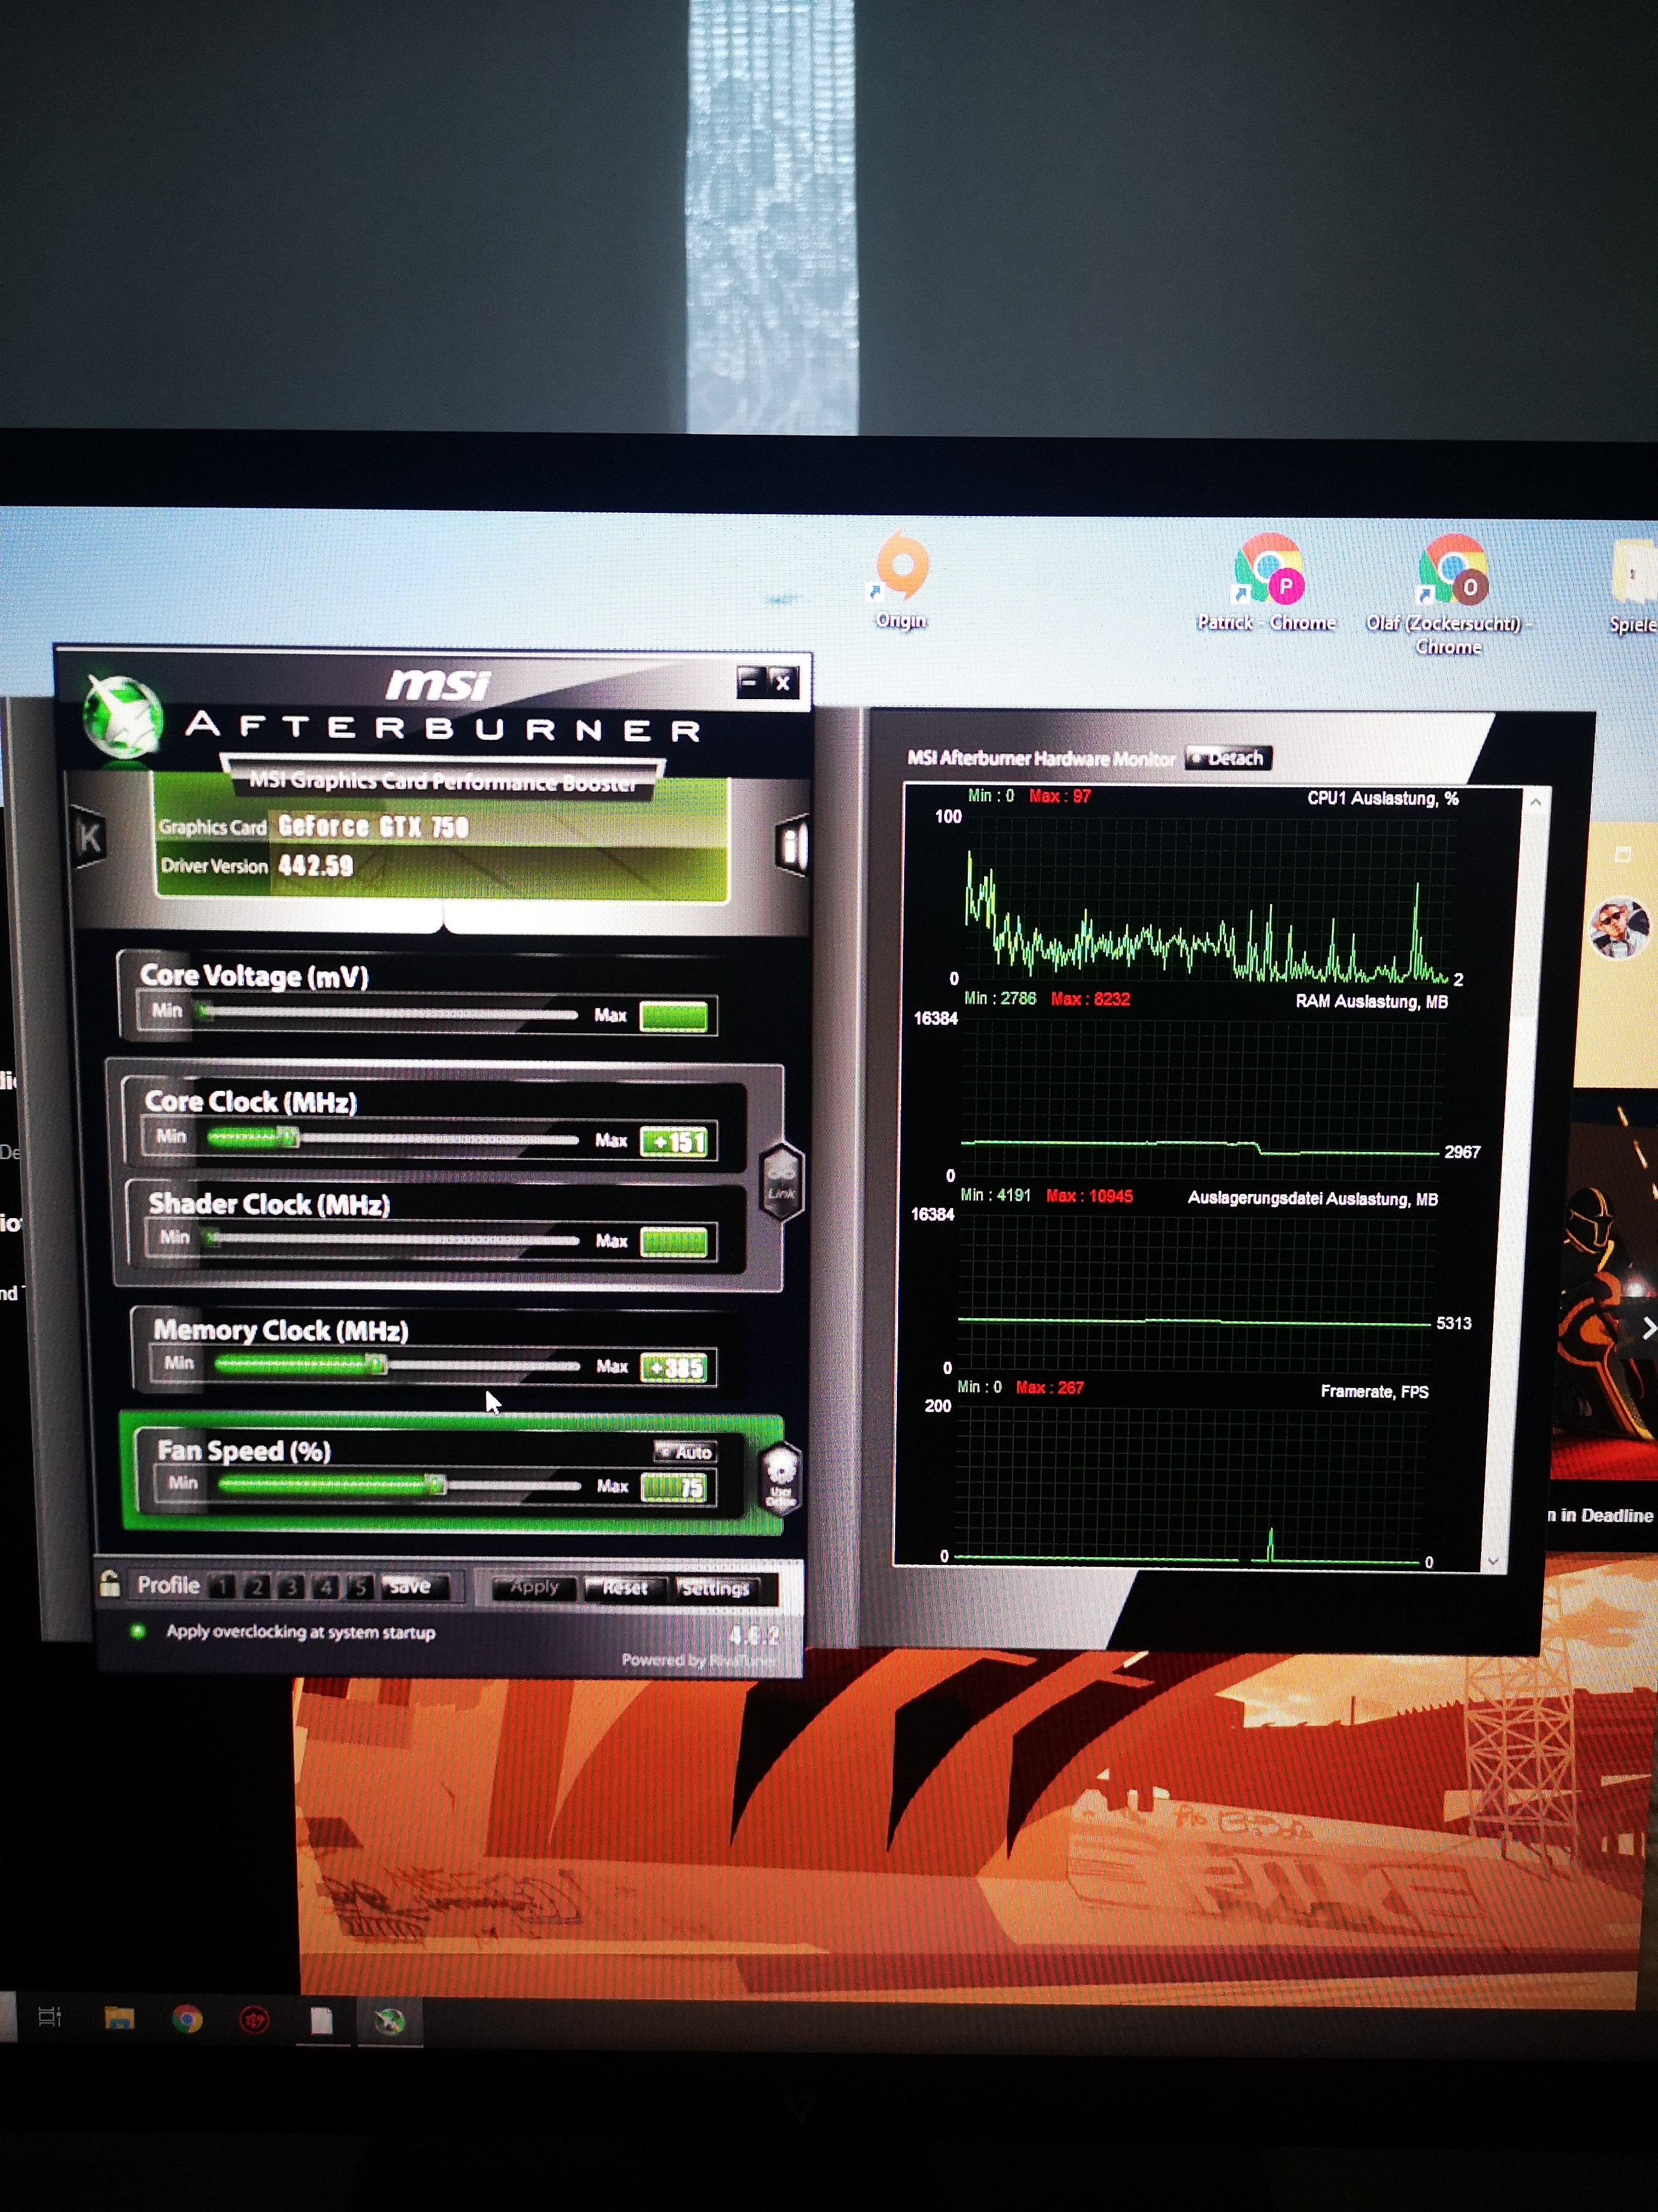Click hardware monitor scrollbar down arrow
Image resolution: width=1658 pixels, height=2212 pixels.
tap(1493, 1561)
